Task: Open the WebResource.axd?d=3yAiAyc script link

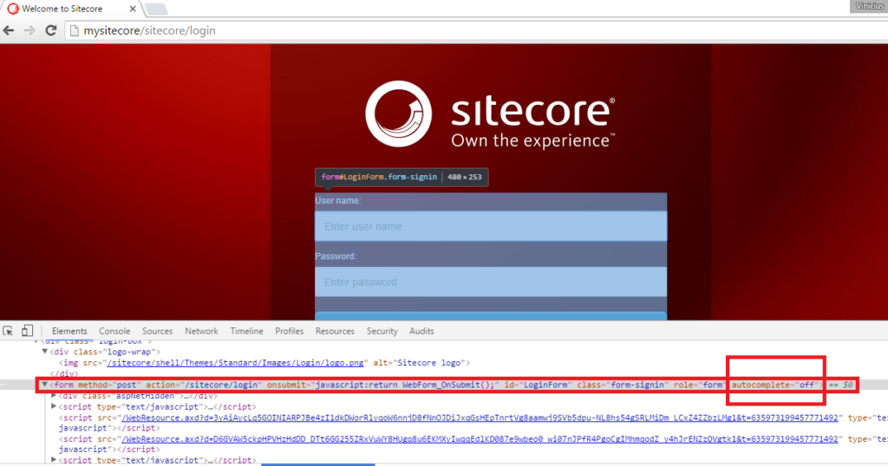Action: click(480, 418)
